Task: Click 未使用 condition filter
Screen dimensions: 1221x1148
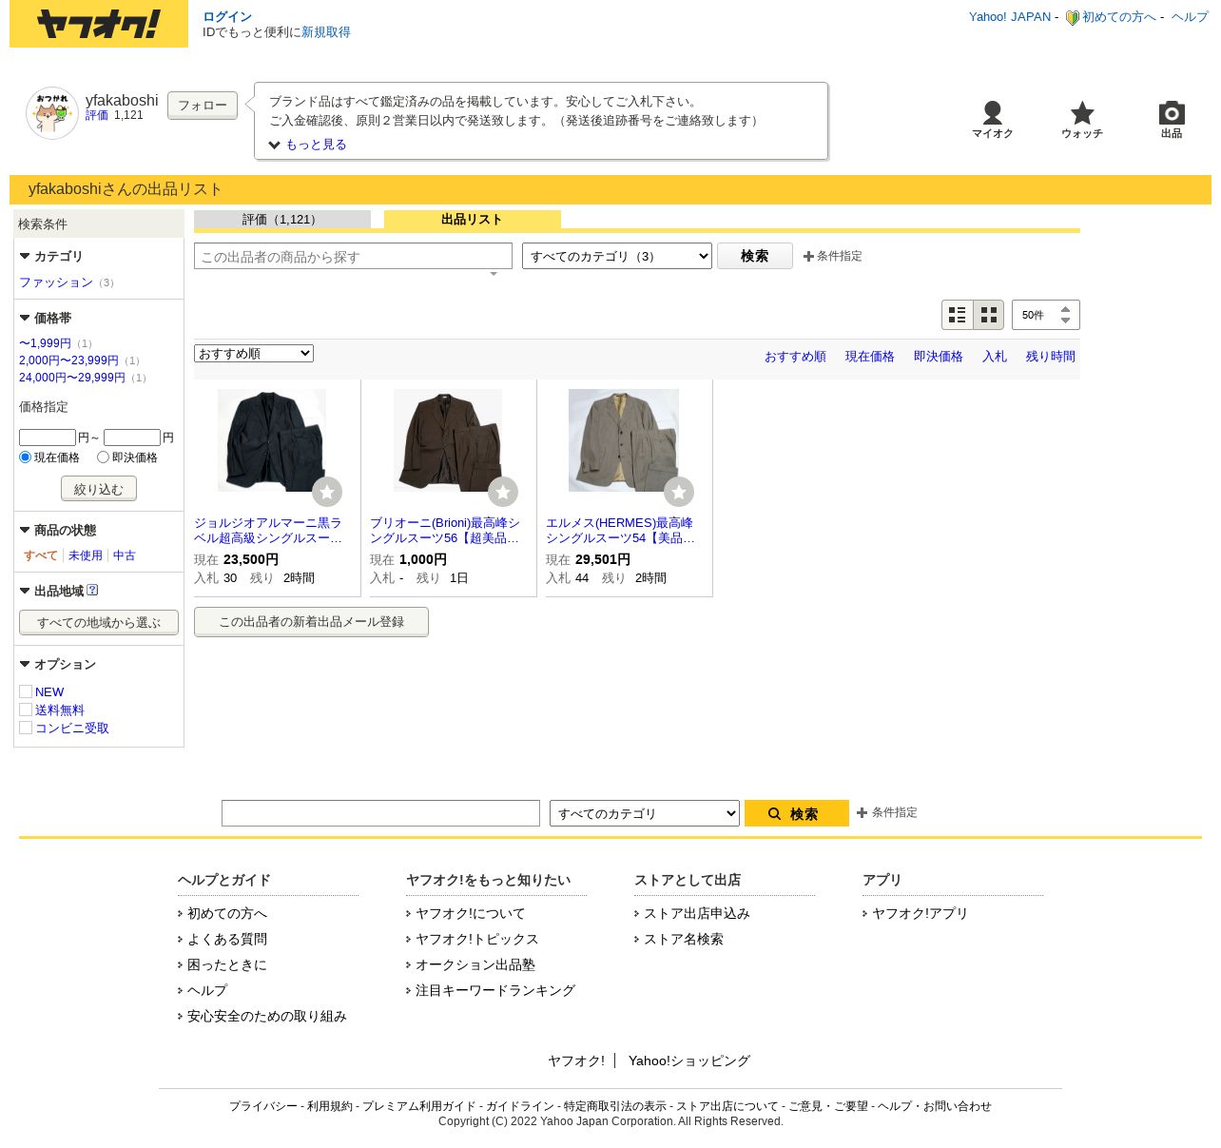Action: (x=86, y=555)
